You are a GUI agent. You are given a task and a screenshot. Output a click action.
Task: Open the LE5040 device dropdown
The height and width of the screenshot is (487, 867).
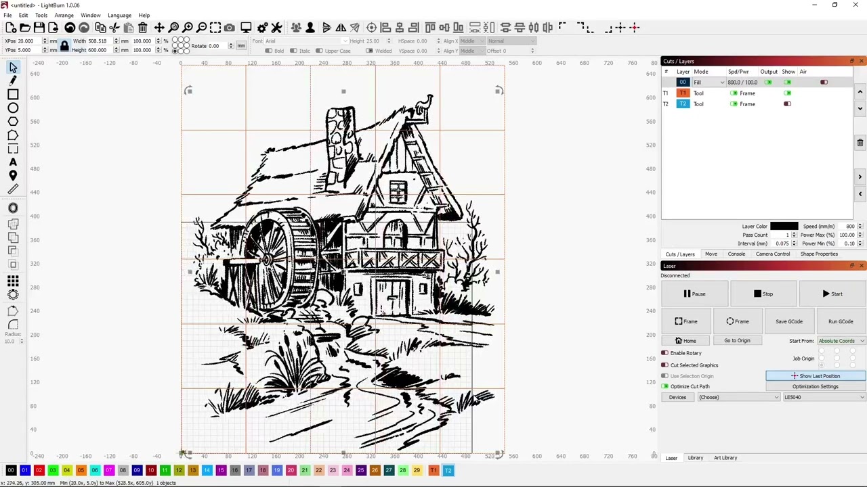point(824,398)
